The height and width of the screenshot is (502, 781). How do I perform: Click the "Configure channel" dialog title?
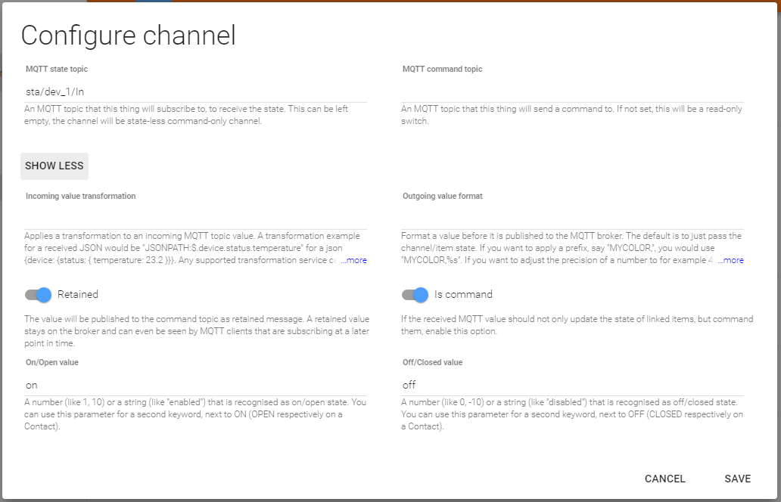[x=128, y=36]
